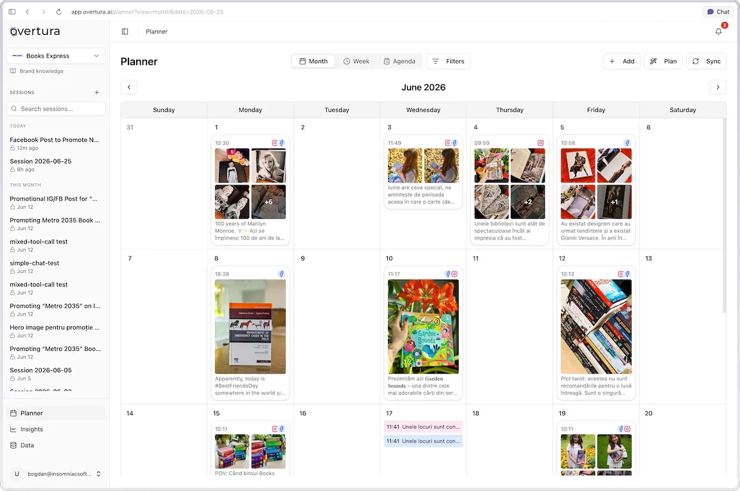
Task: Click Instagram icon on June 3 post
Action: 448,143
